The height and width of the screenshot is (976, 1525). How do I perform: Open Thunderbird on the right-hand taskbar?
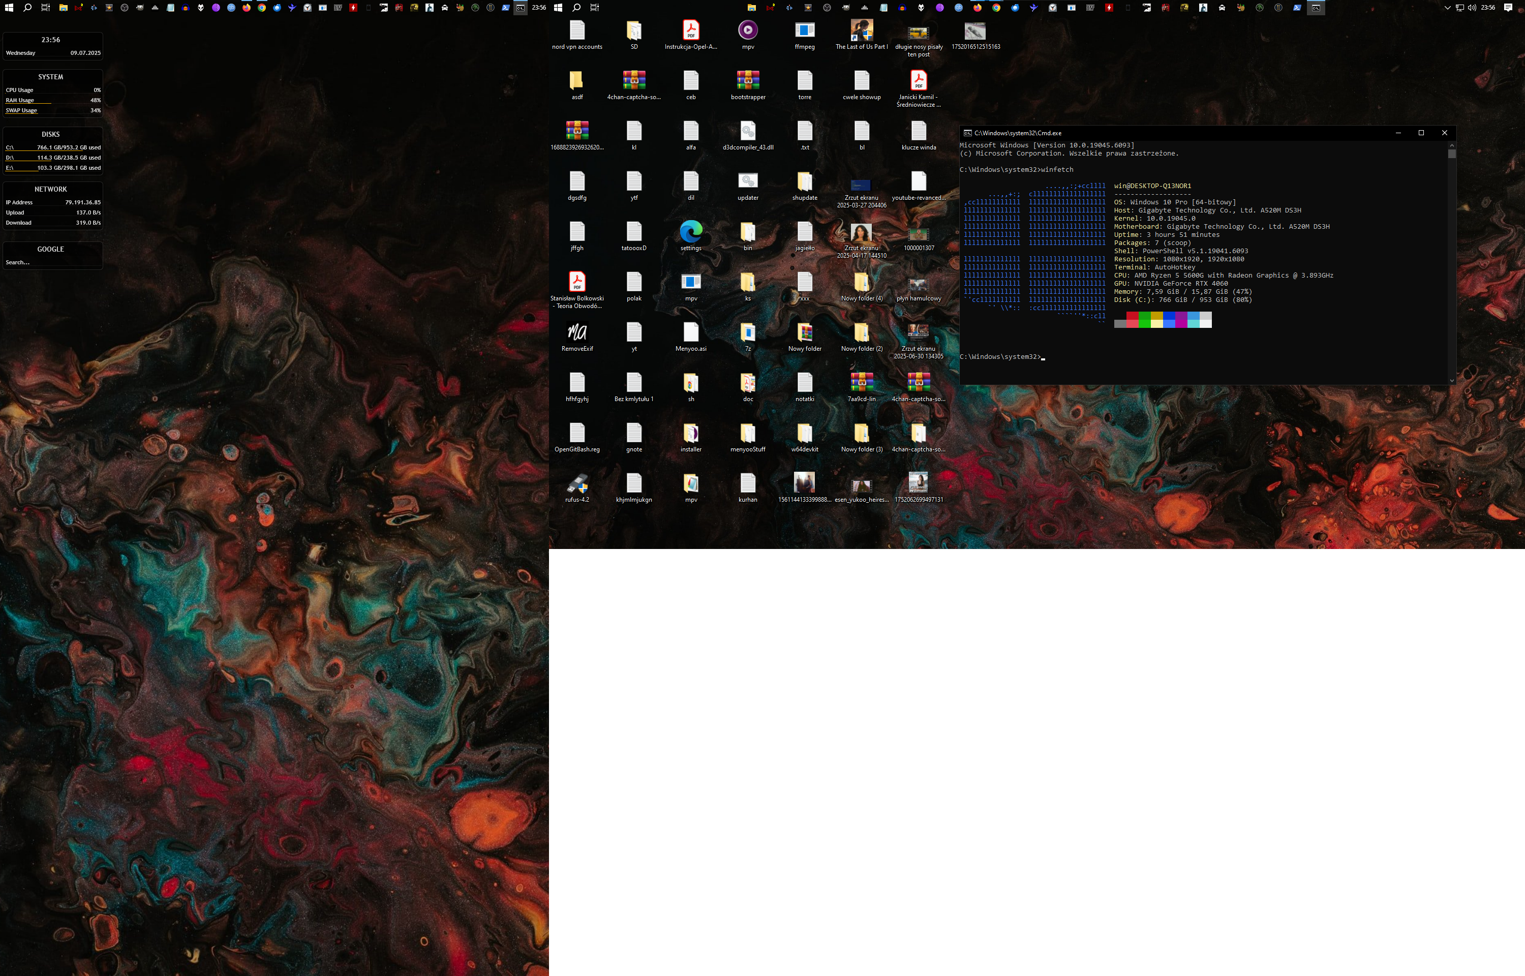coord(1015,8)
